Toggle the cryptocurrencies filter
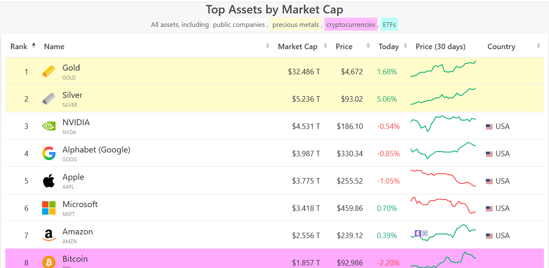 (350, 24)
